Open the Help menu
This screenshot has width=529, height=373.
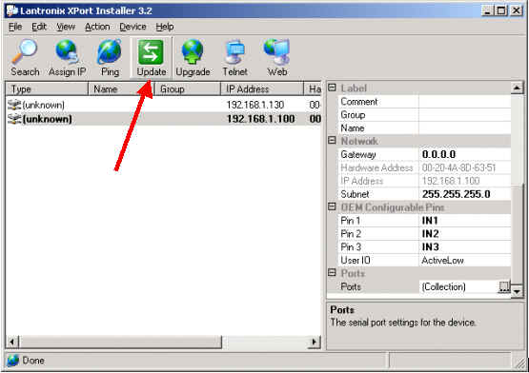[165, 27]
